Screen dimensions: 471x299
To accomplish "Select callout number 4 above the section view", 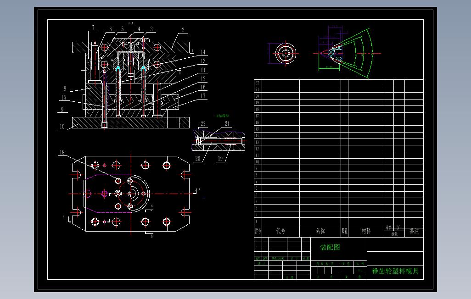I will pyautogui.click(x=139, y=29).
